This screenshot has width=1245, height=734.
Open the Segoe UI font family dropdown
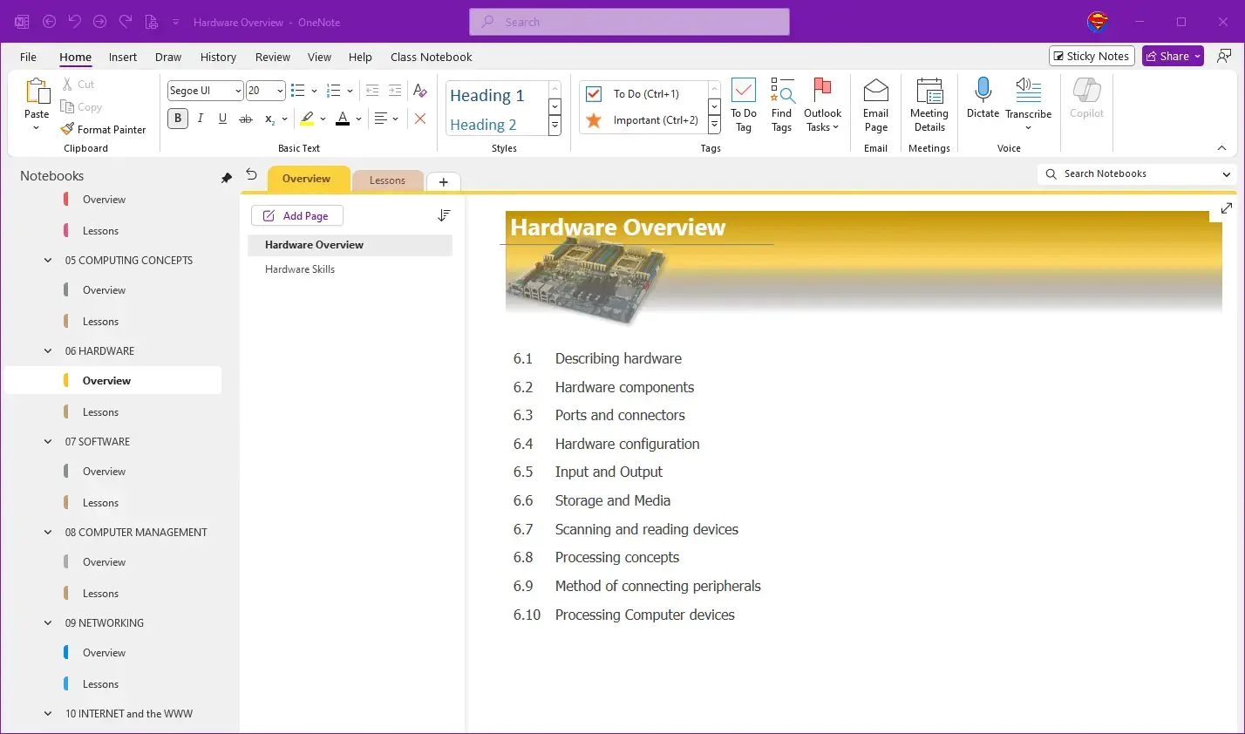[237, 90]
